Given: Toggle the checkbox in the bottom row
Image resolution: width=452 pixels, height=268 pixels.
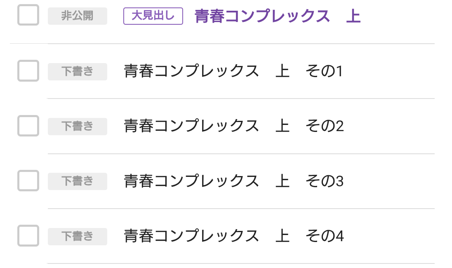Looking at the screenshot, I should tap(28, 236).
